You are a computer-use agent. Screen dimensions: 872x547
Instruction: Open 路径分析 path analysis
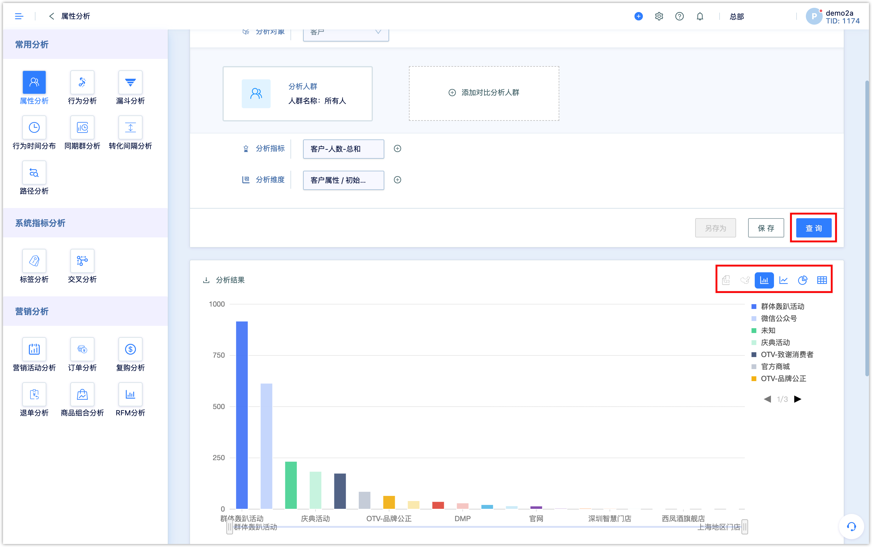(x=34, y=178)
